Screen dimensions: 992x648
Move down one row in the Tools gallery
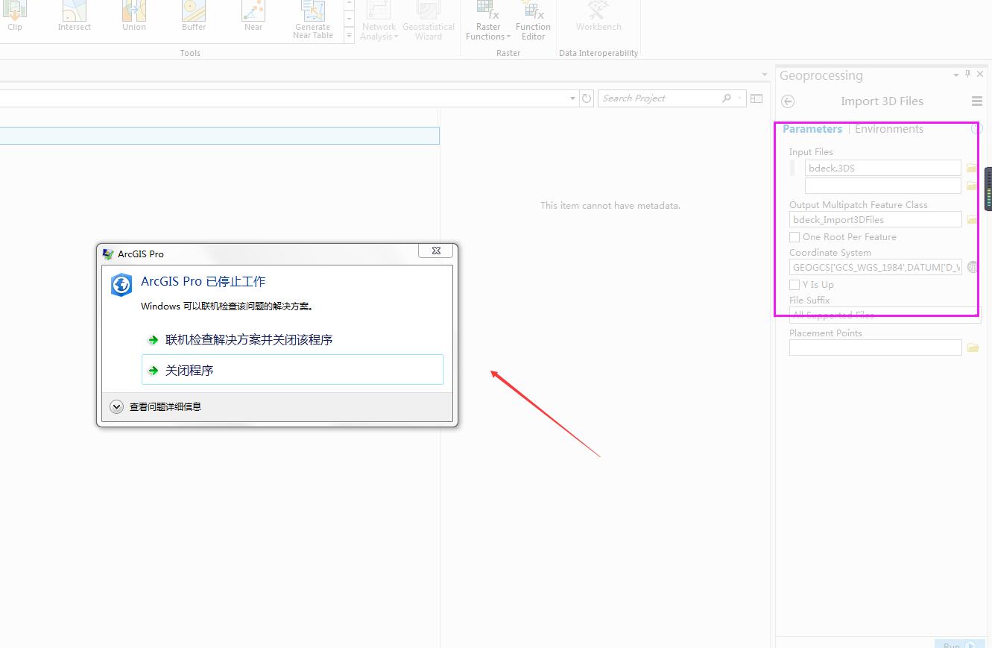tap(349, 19)
